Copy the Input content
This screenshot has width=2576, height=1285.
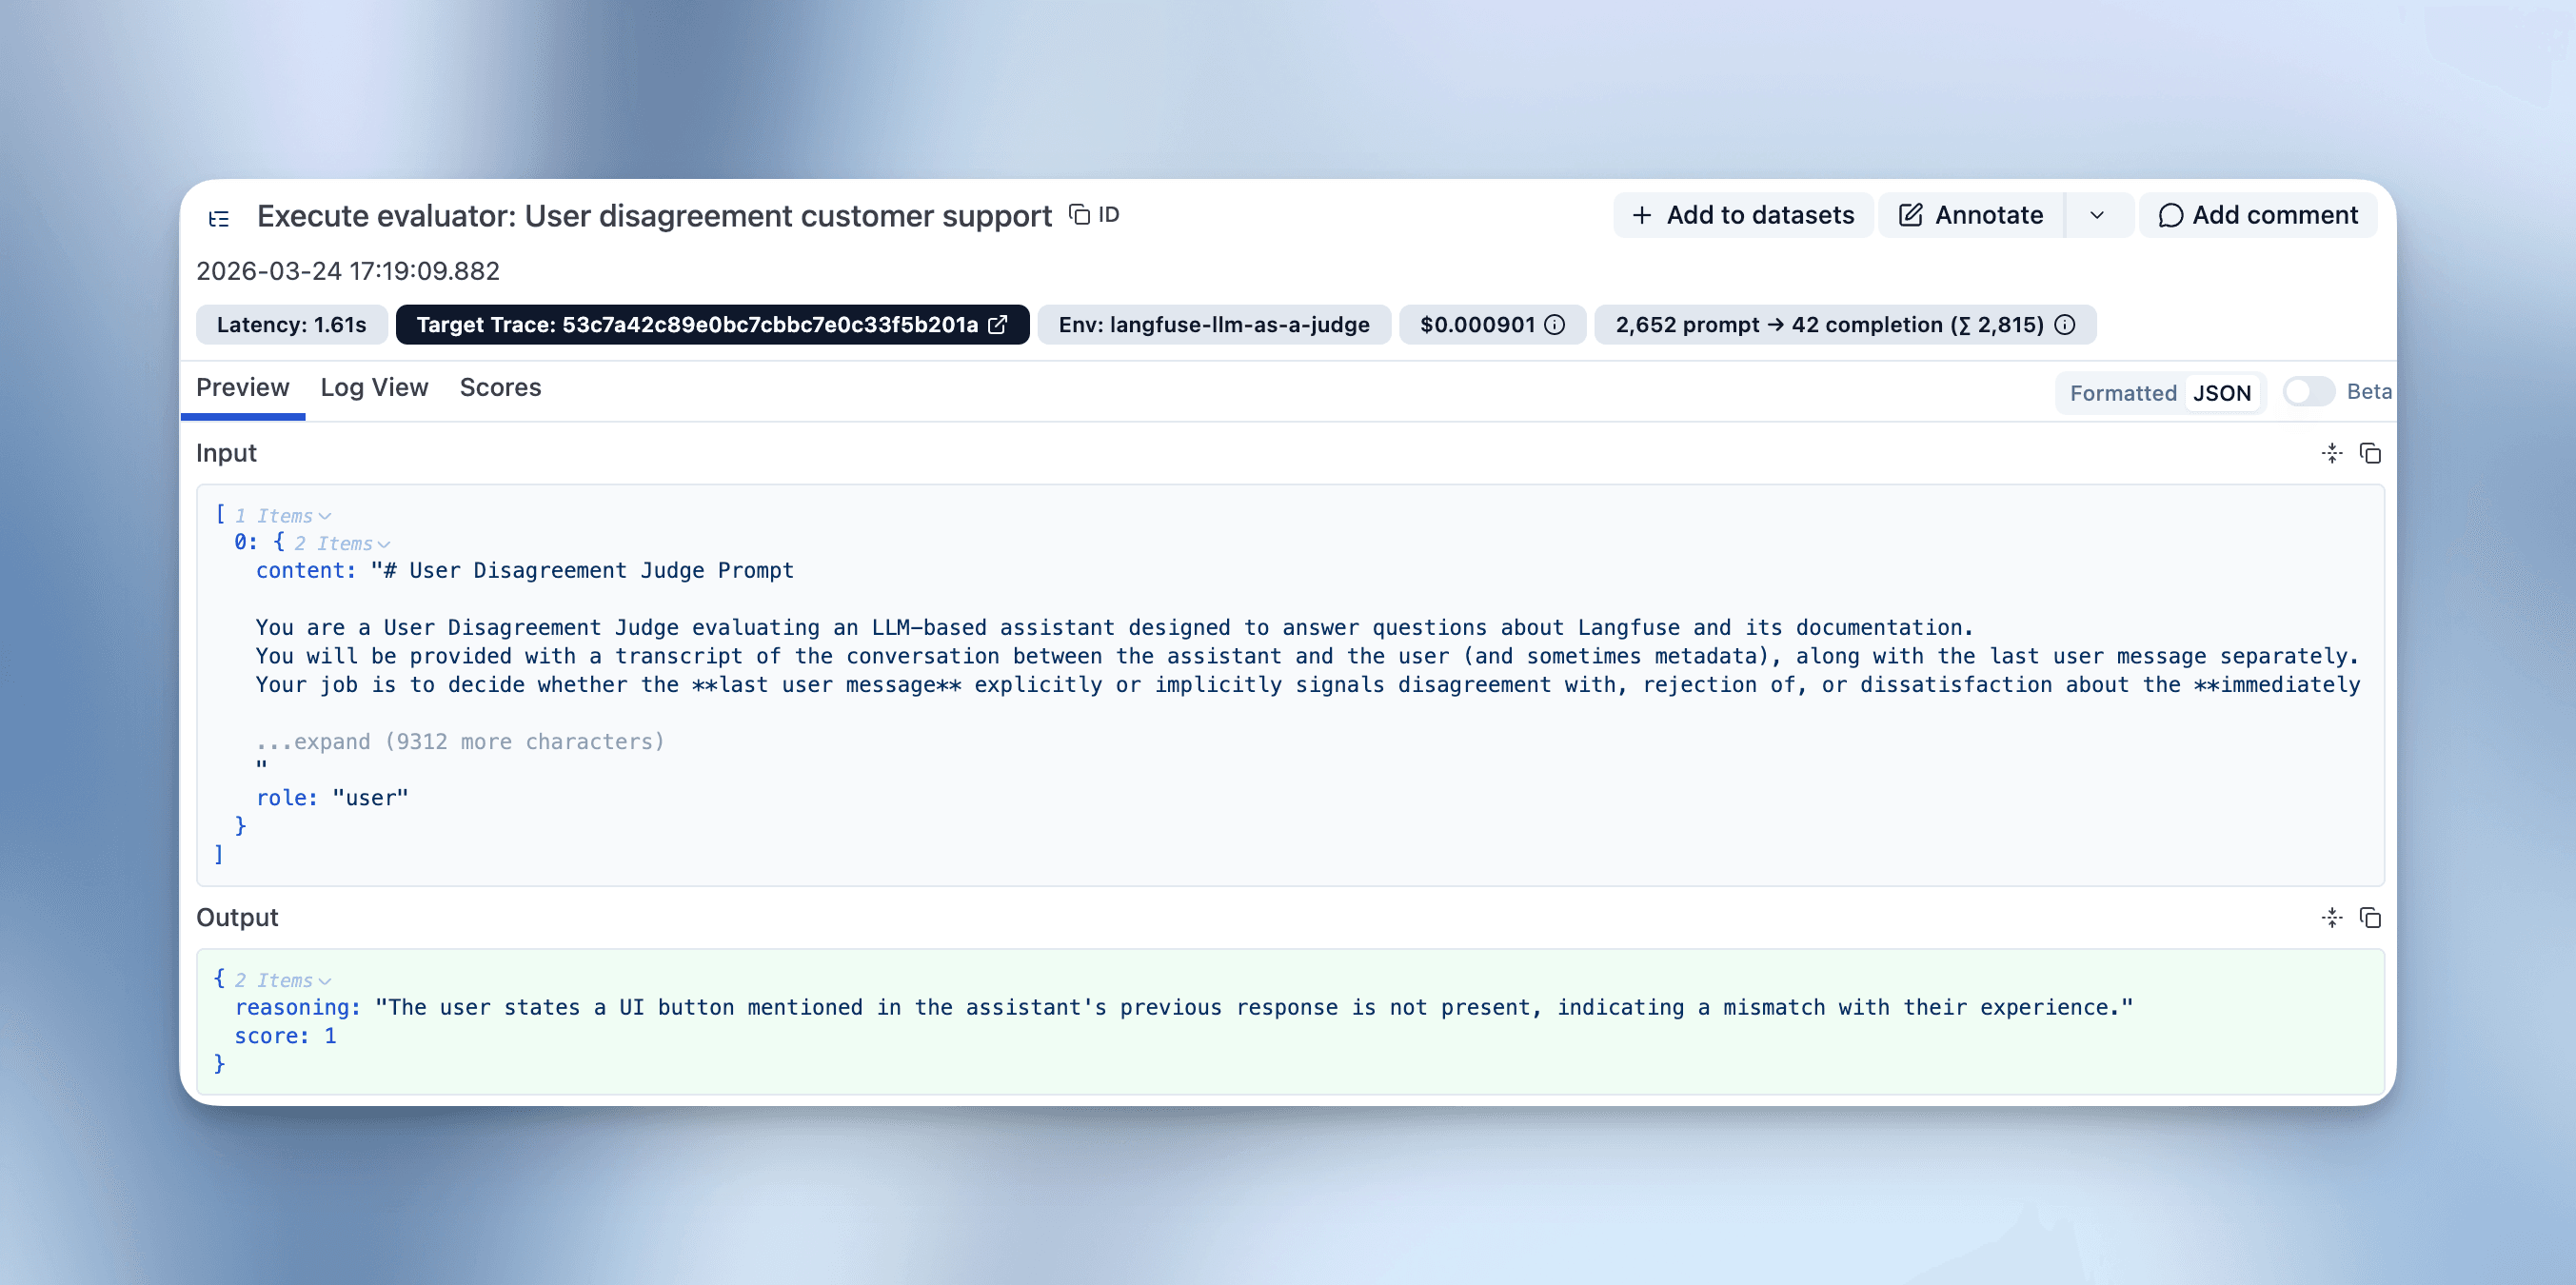[2371, 453]
